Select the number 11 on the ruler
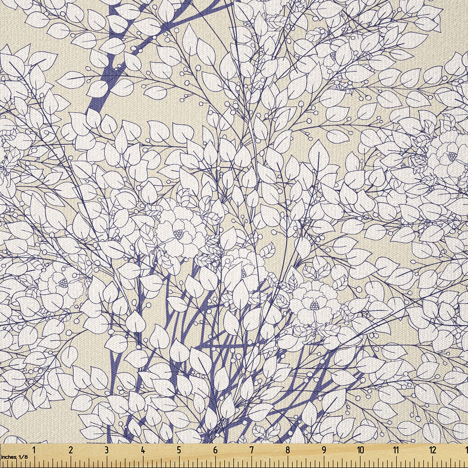This screenshot has width=468, height=468. click(x=396, y=450)
